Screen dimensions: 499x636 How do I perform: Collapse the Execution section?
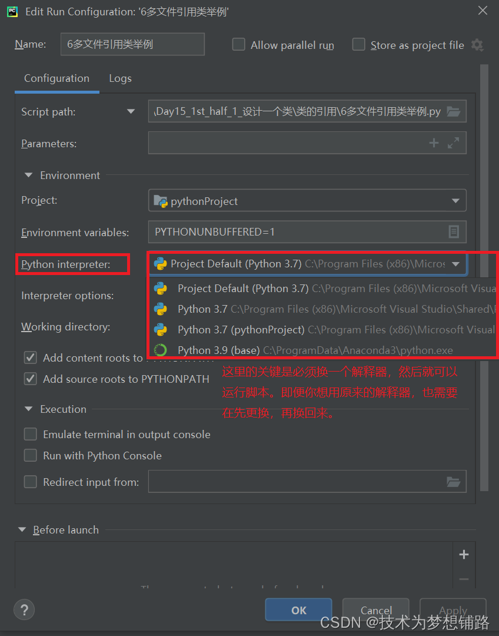(28, 409)
